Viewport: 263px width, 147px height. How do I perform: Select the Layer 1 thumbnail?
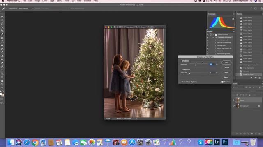[x=238, y=100]
